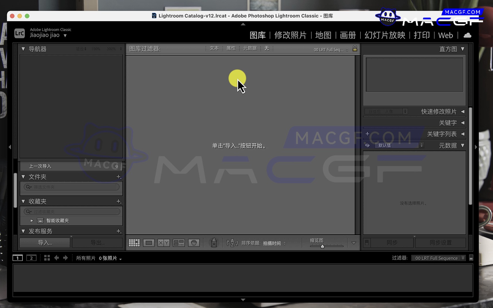Select the 元数据 library filter
Image resolution: width=493 pixels, height=308 pixels.
click(250, 48)
